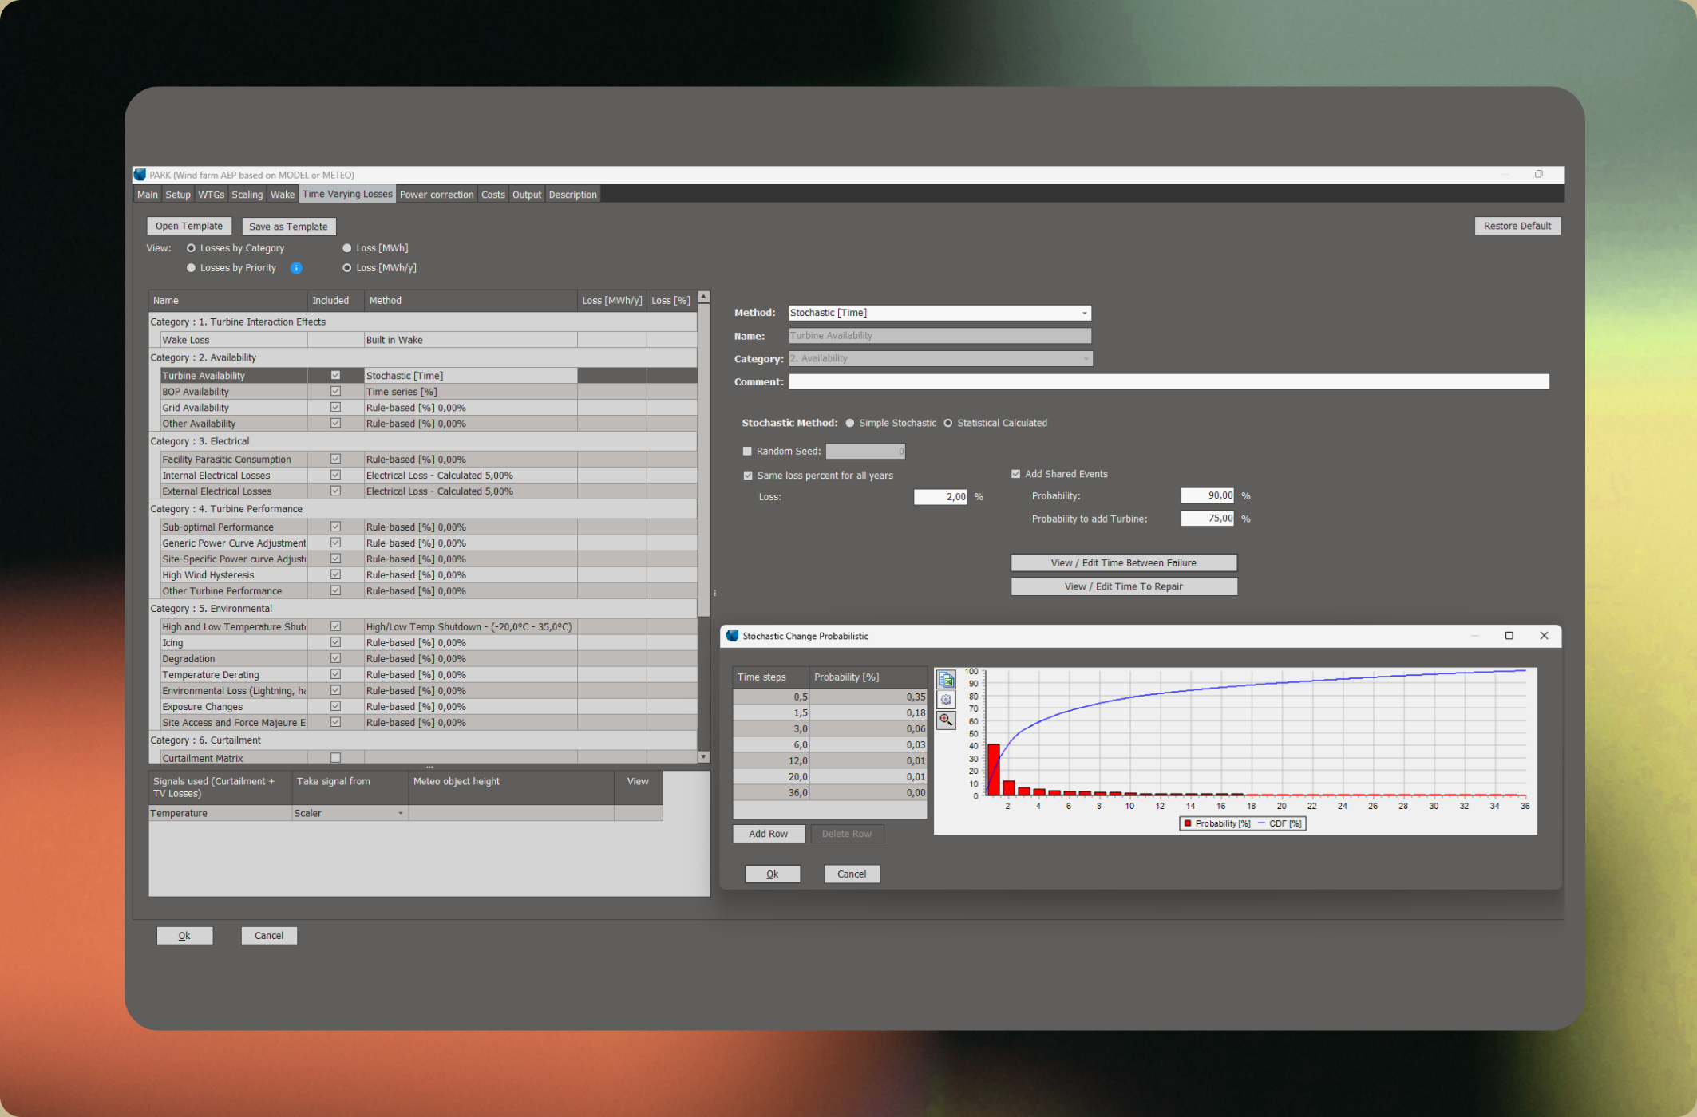This screenshot has height=1117, width=1697.
Task: Click the Loss percent input field
Action: click(x=940, y=497)
